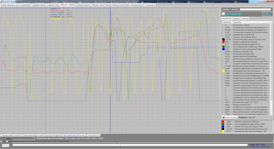This screenshot has width=274, height=149.
Task: Select 'Параметр нагрузки (%)' row
Action: tap(246, 52)
